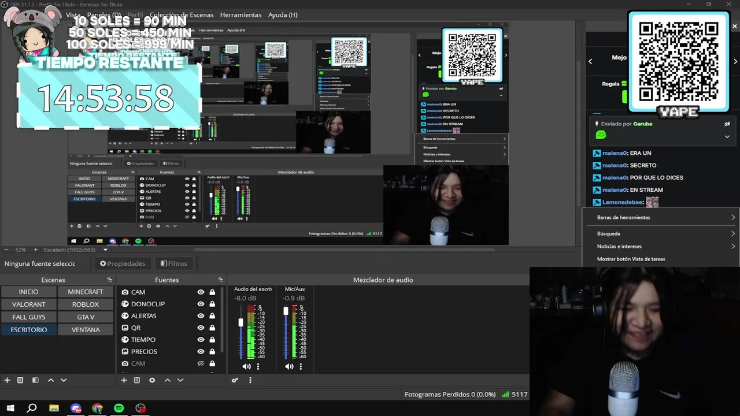Delete source using the Fuentes trash icon
Screen dimensions: 740x416
tap(137, 380)
